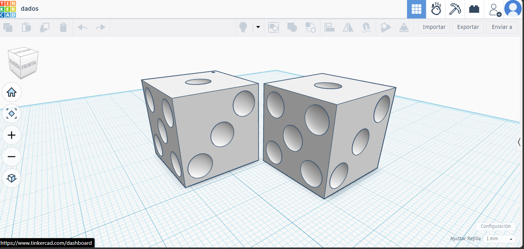Image resolution: width=524 pixels, height=249 pixels.
Task: Click the Delete trash icon
Action: (63, 27)
